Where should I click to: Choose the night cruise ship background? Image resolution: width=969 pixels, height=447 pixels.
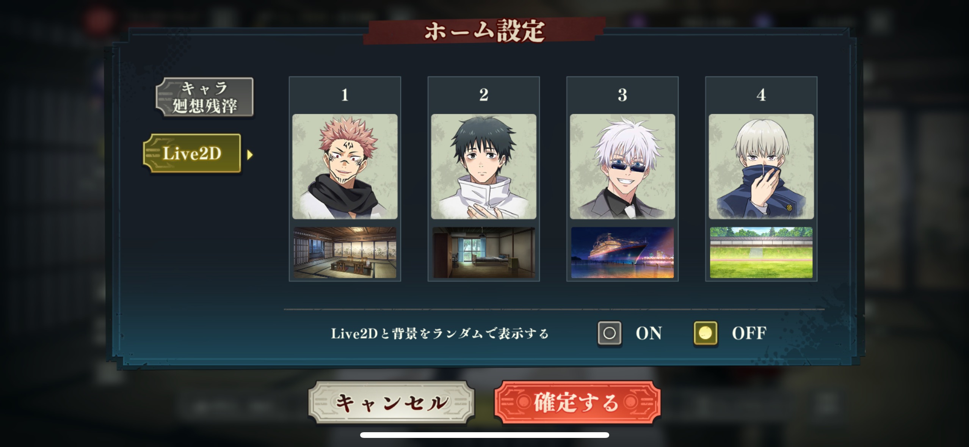pyautogui.click(x=622, y=253)
